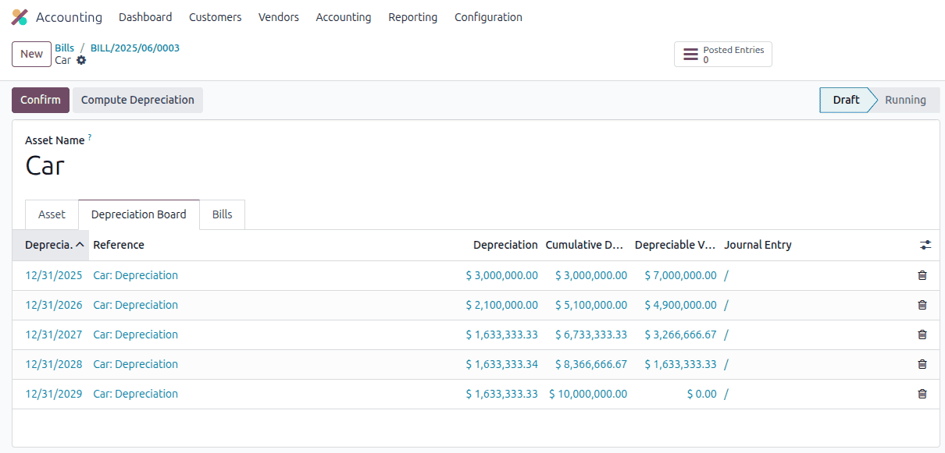Image resolution: width=945 pixels, height=453 pixels.
Task: Open the Posted Entries smart button
Action: coord(722,54)
